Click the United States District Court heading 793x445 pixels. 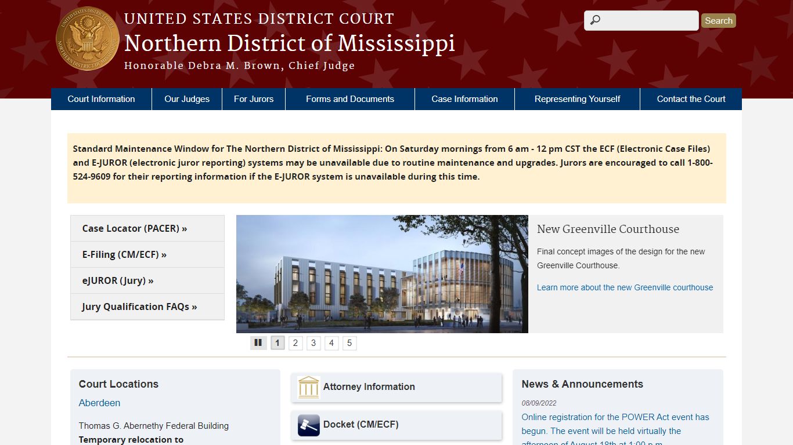pyautogui.click(x=259, y=19)
